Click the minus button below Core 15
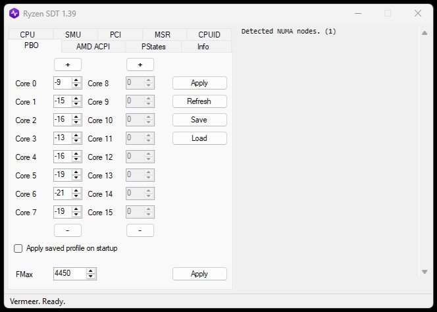 140,230
